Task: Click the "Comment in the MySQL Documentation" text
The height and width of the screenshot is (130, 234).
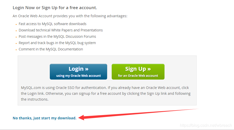Action: pos(51,49)
